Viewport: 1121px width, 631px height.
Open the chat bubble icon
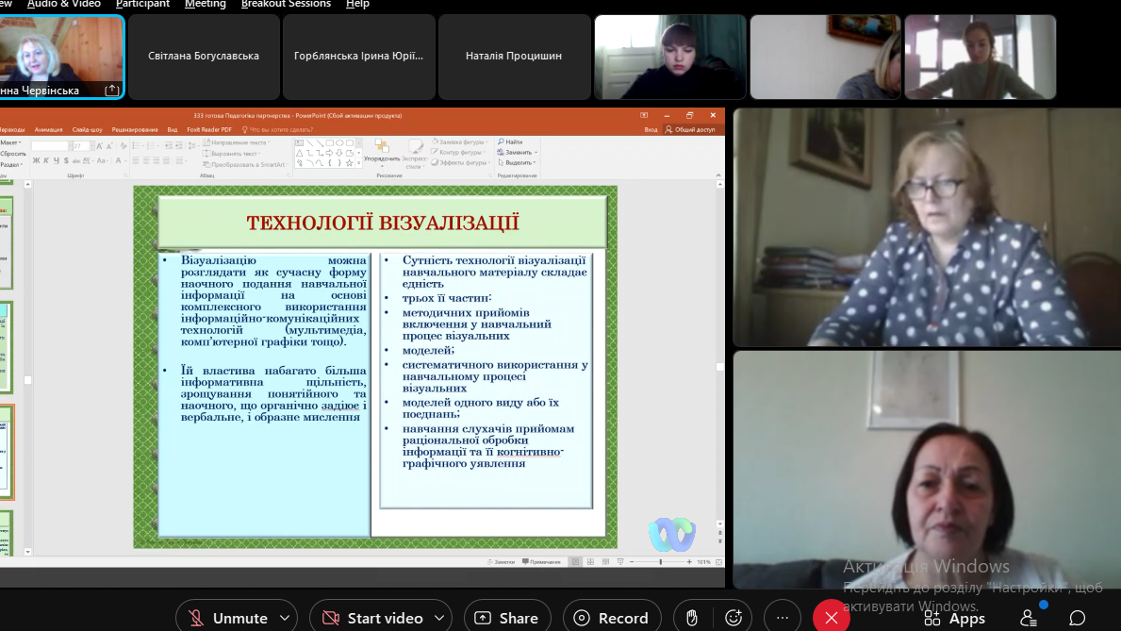(x=1078, y=618)
